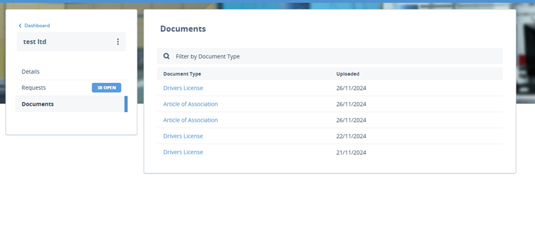Screen dimensions: 535x243
Task: Click the 21/11/2024 upload date
Action: (351, 152)
